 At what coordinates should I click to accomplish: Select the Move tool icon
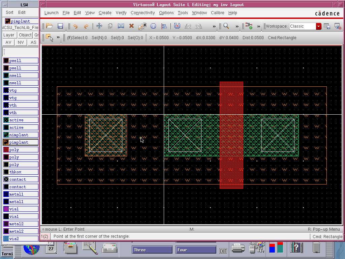click(99, 26)
